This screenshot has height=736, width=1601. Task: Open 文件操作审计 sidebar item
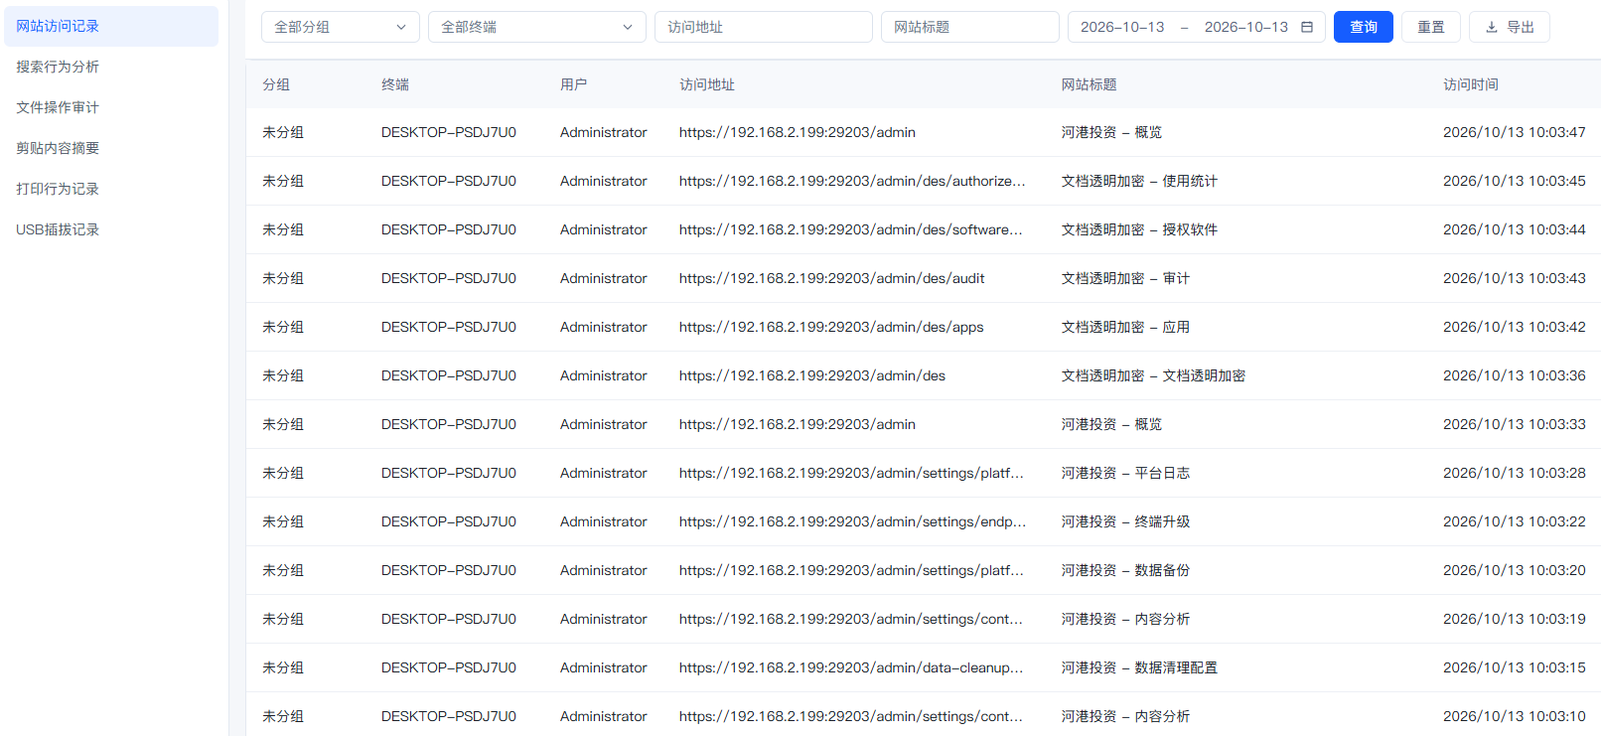(111, 107)
